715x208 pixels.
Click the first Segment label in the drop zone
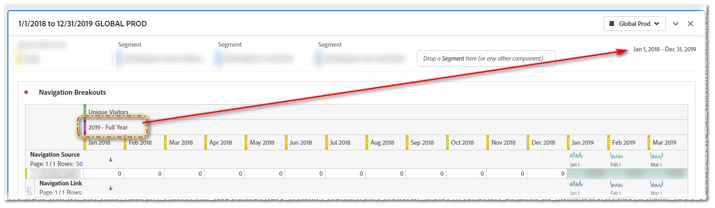(130, 45)
